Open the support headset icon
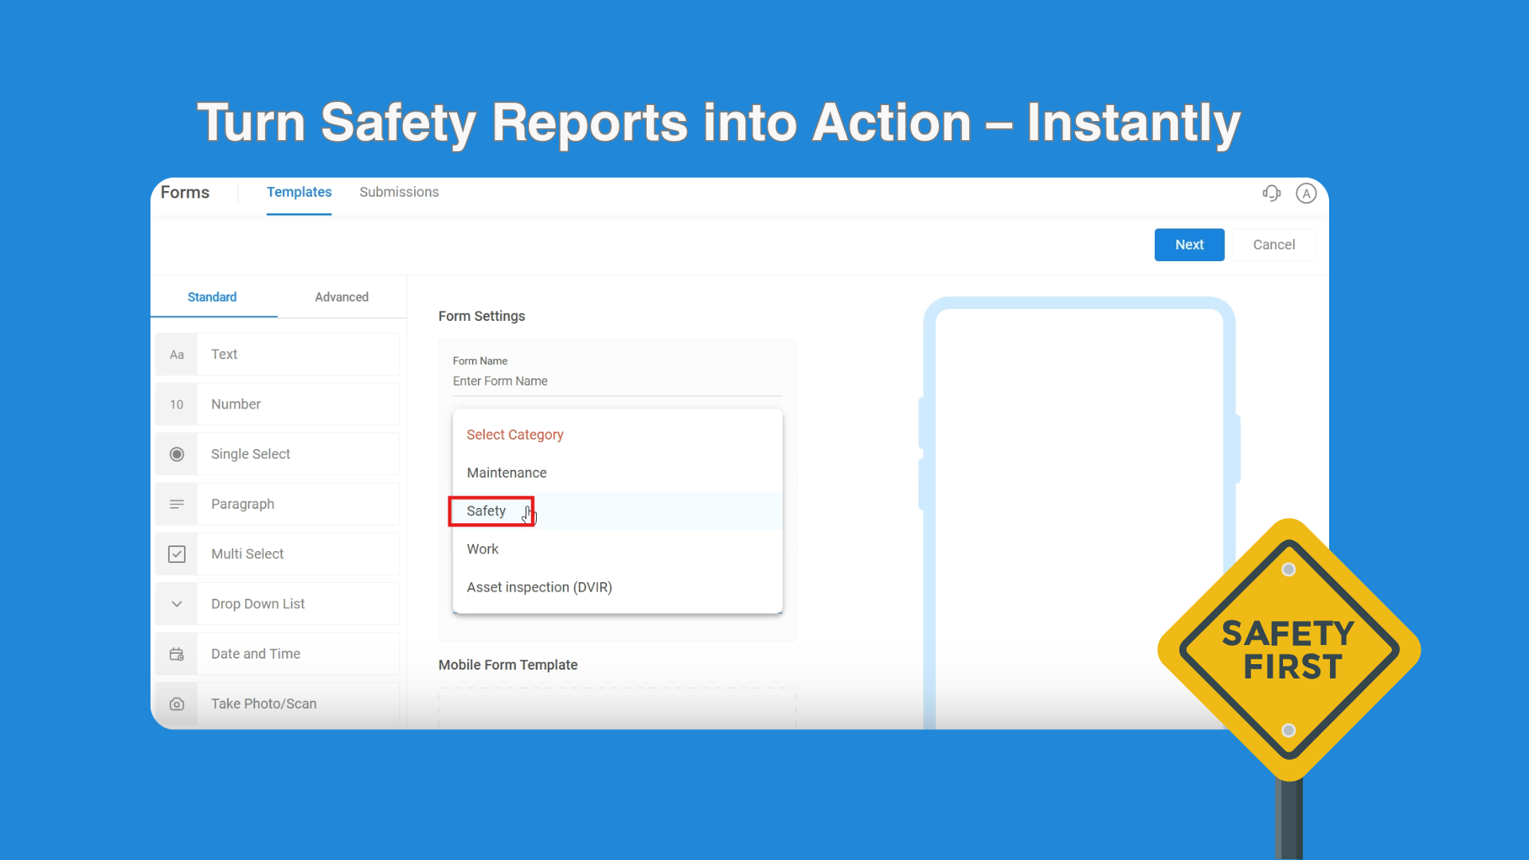The height and width of the screenshot is (860, 1529). pyautogui.click(x=1271, y=193)
